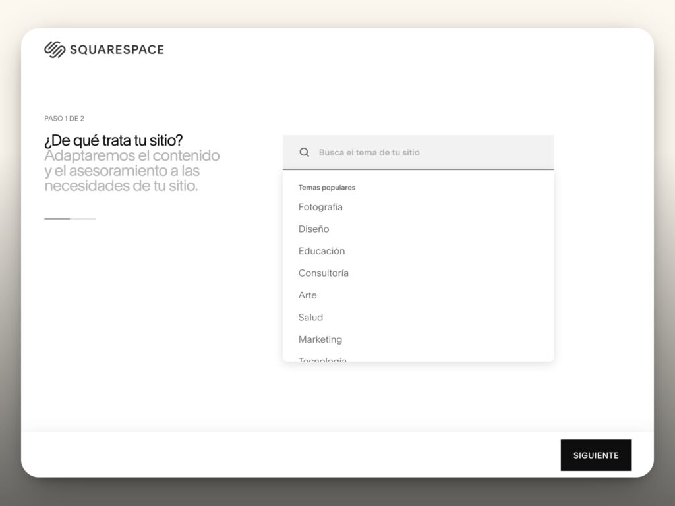Image resolution: width=675 pixels, height=506 pixels.
Task: Click the '¿De qué trata tu sitio?' heading
Action: click(113, 140)
